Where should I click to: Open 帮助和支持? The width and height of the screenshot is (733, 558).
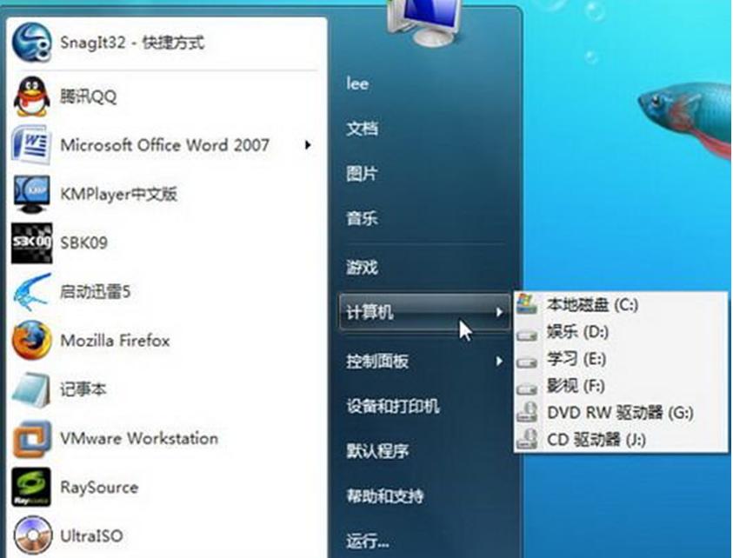point(385,495)
